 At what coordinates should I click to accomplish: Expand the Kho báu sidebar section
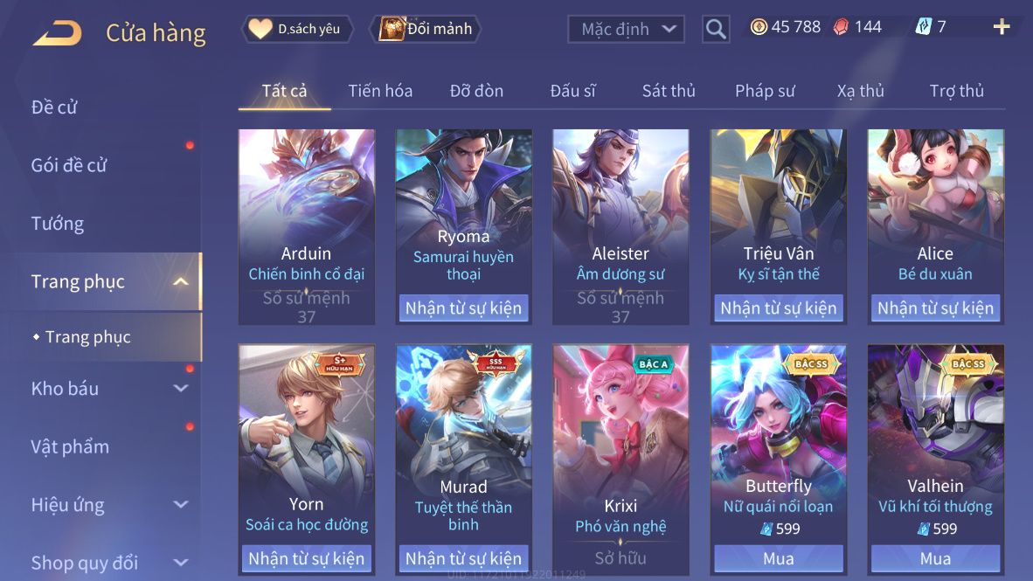(x=181, y=389)
